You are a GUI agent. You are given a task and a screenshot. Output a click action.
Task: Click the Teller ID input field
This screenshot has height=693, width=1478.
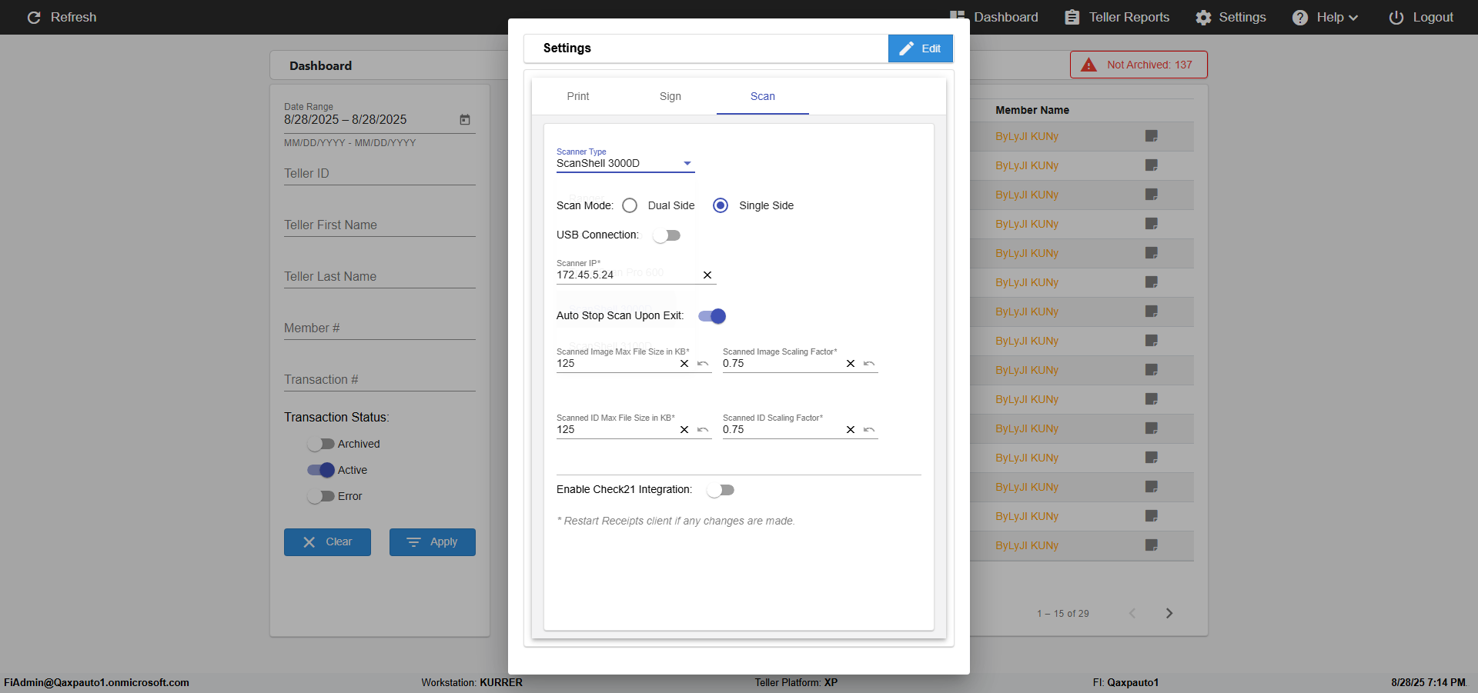[x=380, y=174]
